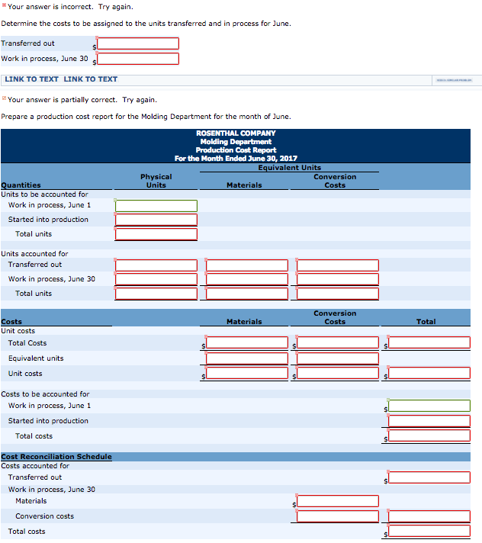The height and width of the screenshot is (543, 482).
Task: Click Transferred out physical units field
Action: click(156, 265)
